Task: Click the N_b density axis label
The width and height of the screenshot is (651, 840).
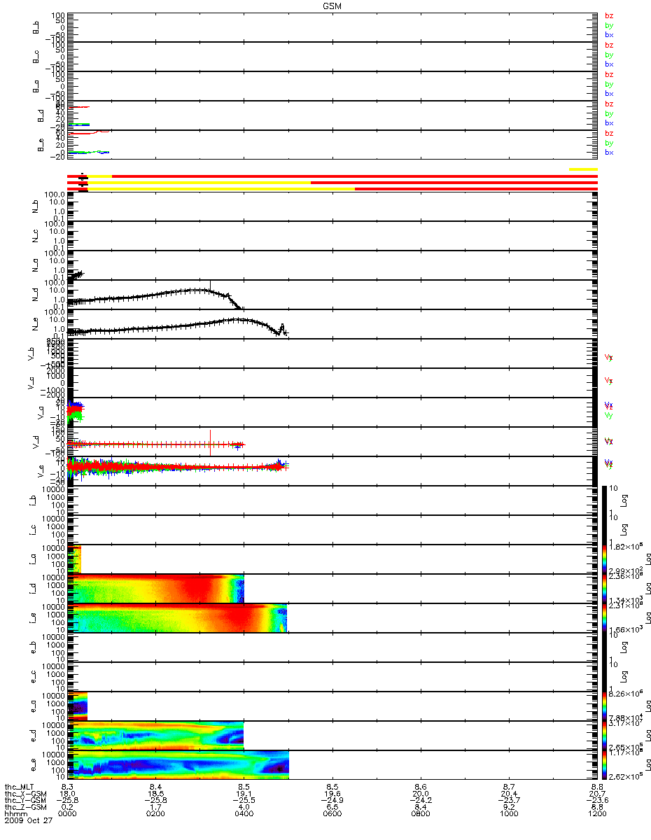Action: (x=35, y=206)
